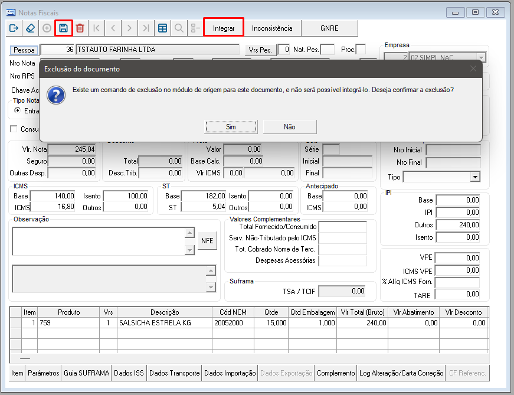Click the Notas Fiscais window title icon

[11, 12]
